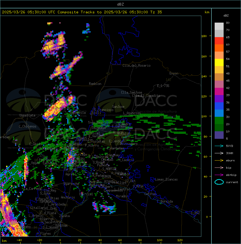Click the 'Encon' place label
The image size is (241, 244).
174,73
